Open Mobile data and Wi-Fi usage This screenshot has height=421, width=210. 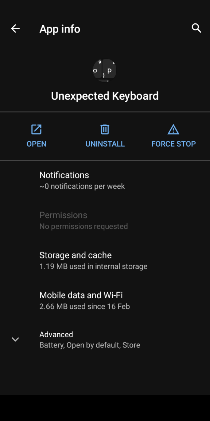[x=105, y=300]
